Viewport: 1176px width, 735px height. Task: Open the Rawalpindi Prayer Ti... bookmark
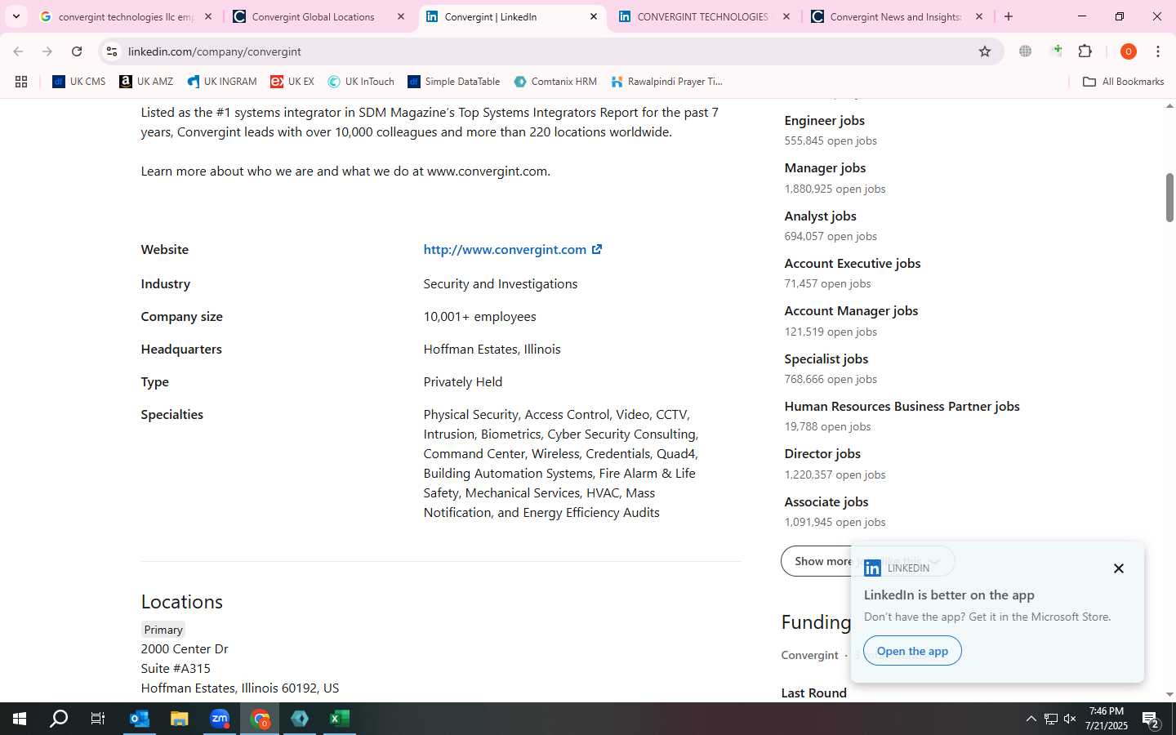point(666,82)
